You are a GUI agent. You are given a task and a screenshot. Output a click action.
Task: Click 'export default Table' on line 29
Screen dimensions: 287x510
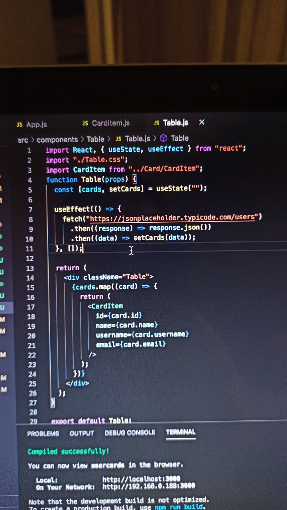pyautogui.click(x=90, y=421)
